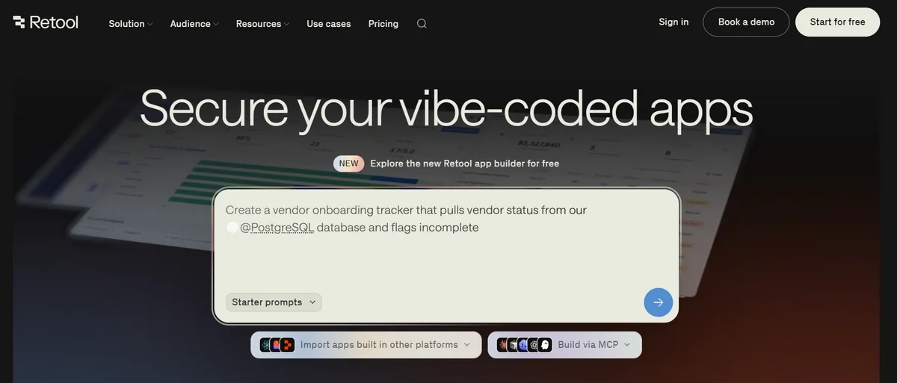Viewport: 897px width, 383px height.
Task: Open the Pricing page
Action: pos(383,24)
